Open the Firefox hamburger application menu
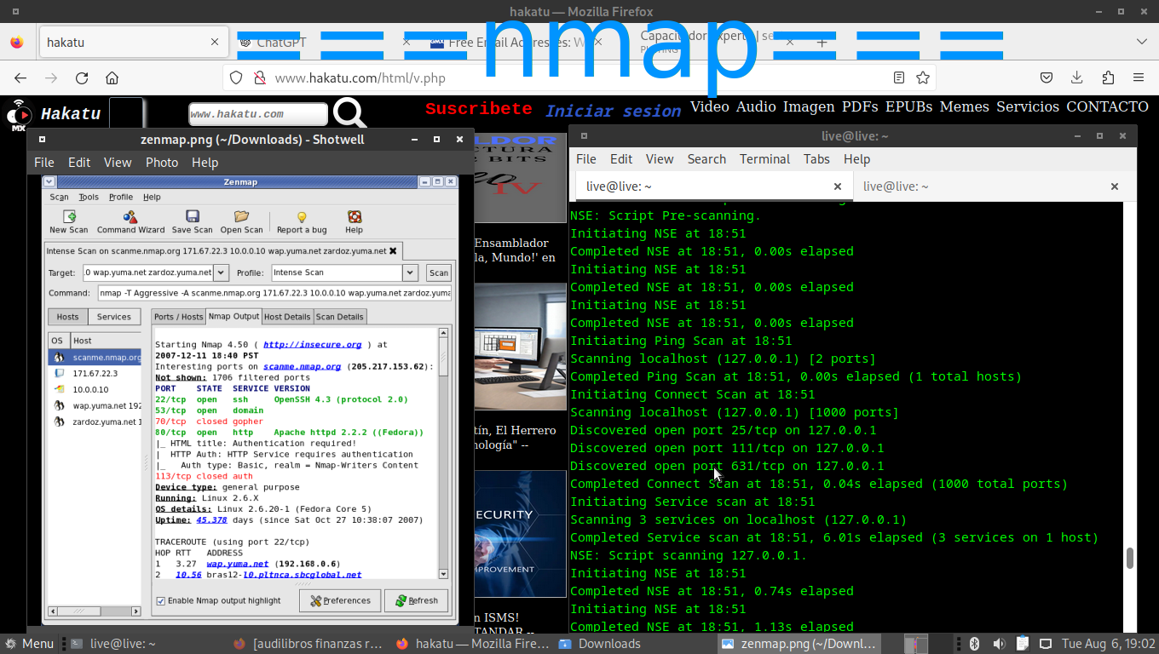The image size is (1159, 654). click(x=1139, y=77)
